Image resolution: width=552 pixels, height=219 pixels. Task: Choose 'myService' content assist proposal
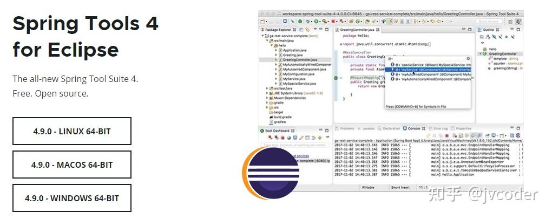point(428,70)
